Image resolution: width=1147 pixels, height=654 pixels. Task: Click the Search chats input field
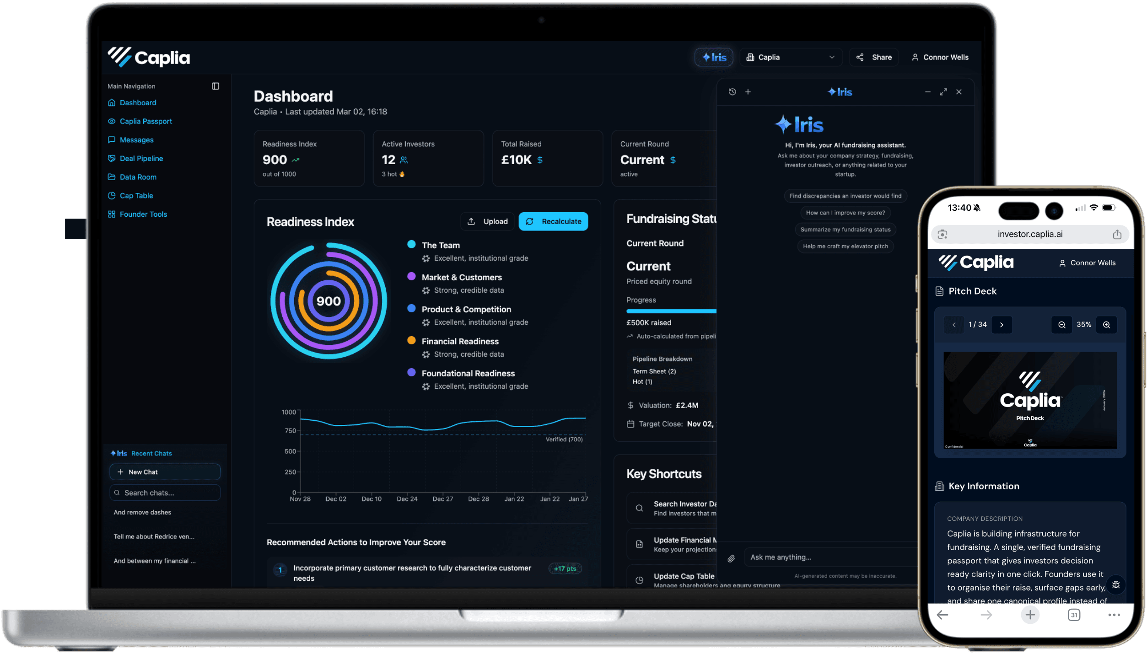click(165, 493)
